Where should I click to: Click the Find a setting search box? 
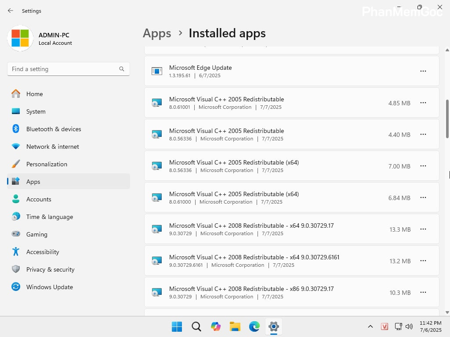coord(68,69)
